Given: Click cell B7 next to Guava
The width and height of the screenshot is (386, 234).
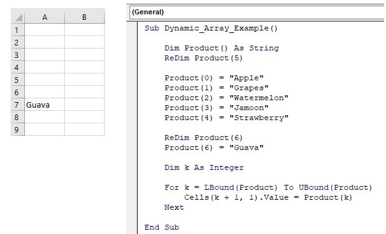Looking at the screenshot, I should pyautogui.click(x=84, y=105).
